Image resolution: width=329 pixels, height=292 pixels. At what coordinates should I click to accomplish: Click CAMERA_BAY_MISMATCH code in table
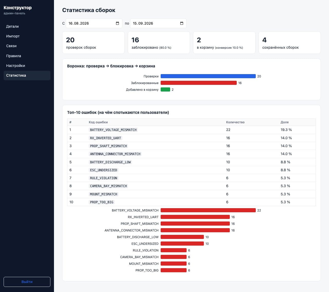point(108,186)
